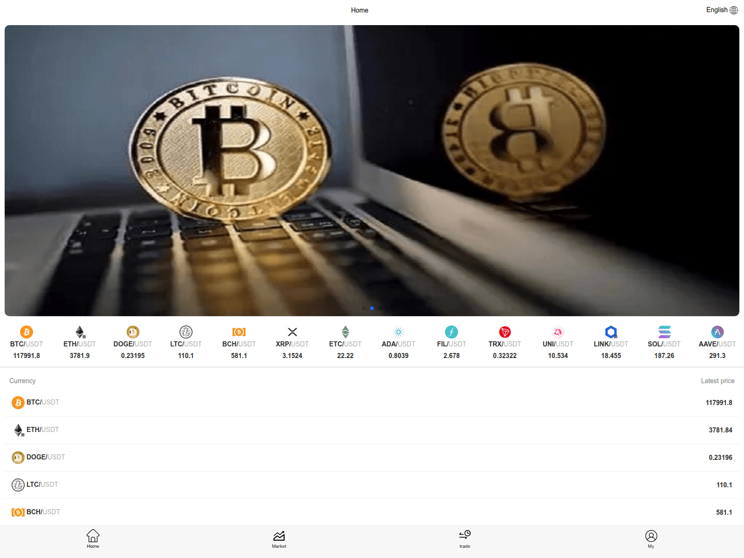Open the trade tab in bottom bar
Viewport: 744px width, 558px height.
pos(465,539)
